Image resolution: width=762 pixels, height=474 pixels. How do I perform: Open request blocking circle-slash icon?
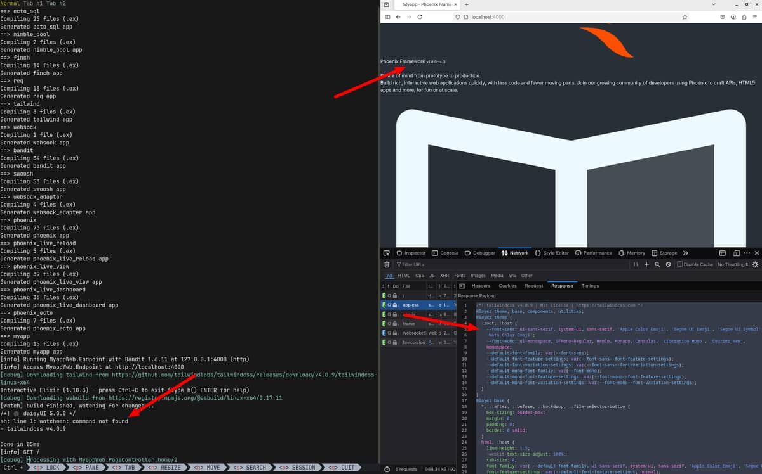668,264
